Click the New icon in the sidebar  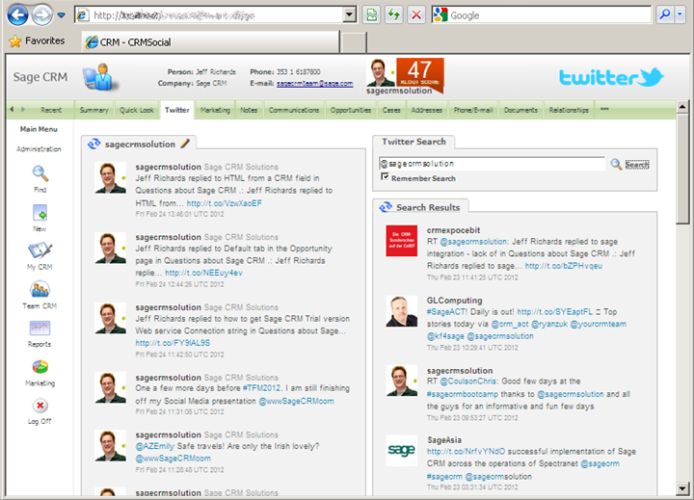coord(40,213)
